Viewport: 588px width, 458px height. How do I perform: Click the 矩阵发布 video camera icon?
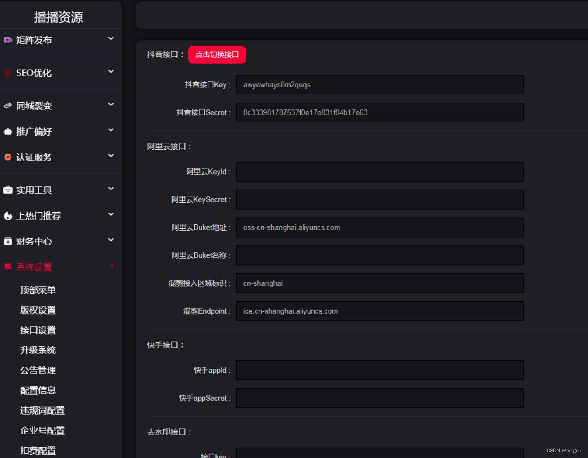(x=8, y=40)
